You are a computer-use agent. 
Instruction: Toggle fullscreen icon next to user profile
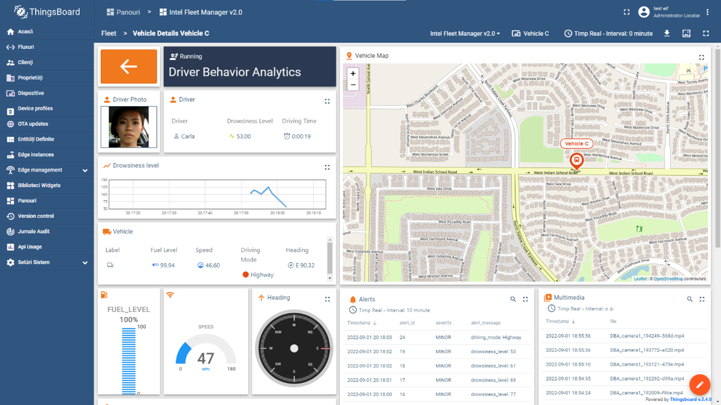point(627,12)
